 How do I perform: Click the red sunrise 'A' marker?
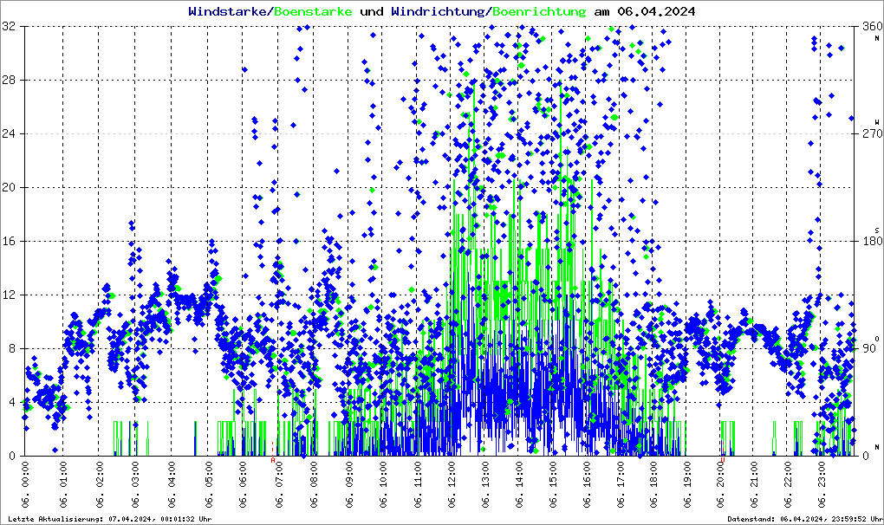click(273, 460)
